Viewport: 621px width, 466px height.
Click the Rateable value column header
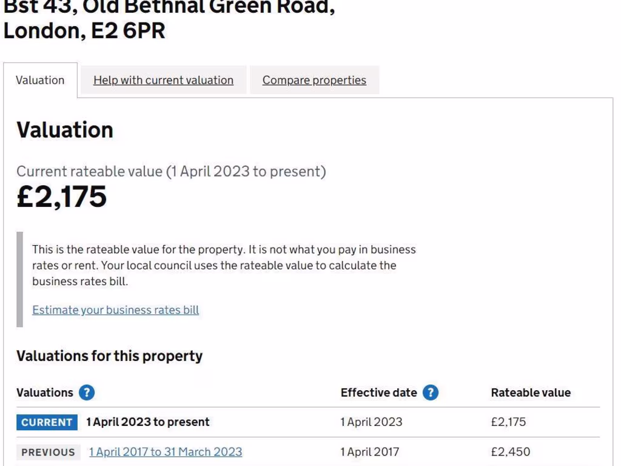(531, 393)
